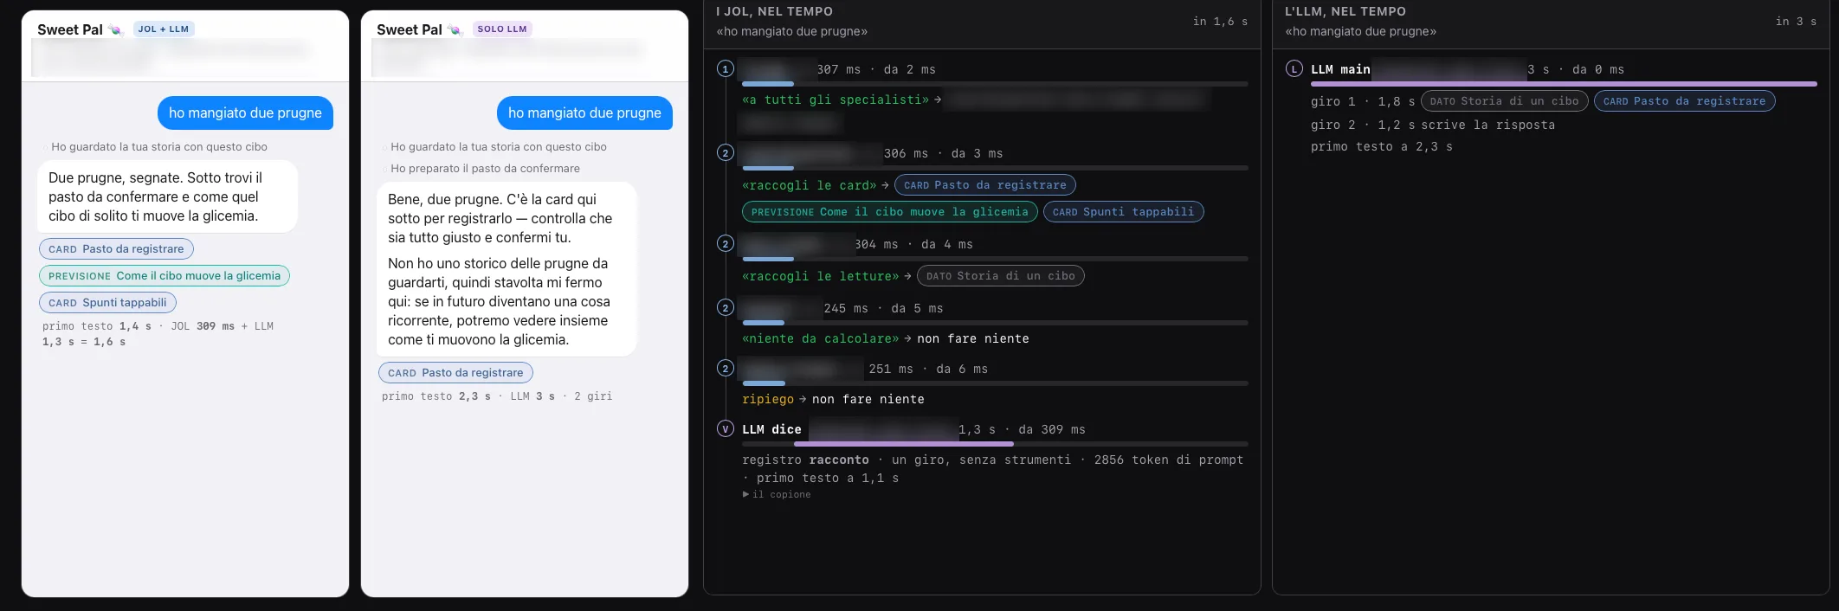Select the SOLO LLM badge
Image resolution: width=1839 pixels, height=611 pixels.
point(502,29)
